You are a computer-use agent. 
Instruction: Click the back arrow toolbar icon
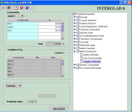click(x=3, y=8)
